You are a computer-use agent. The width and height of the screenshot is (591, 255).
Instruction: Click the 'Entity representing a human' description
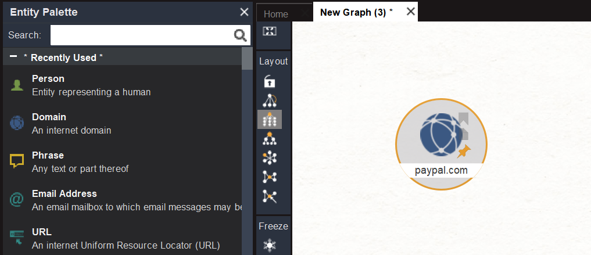(91, 92)
